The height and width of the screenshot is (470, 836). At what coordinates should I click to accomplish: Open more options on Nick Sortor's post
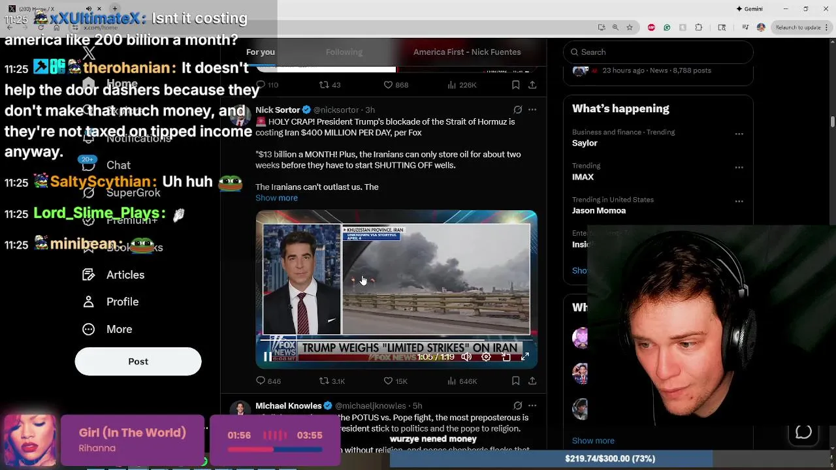(x=532, y=110)
